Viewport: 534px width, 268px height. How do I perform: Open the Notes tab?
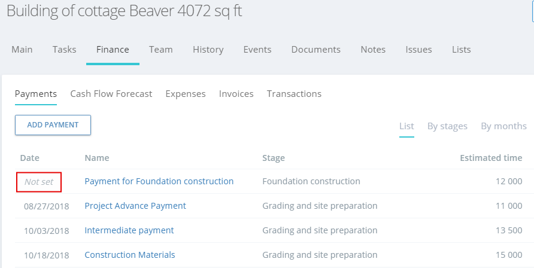[x=373, y=50]
